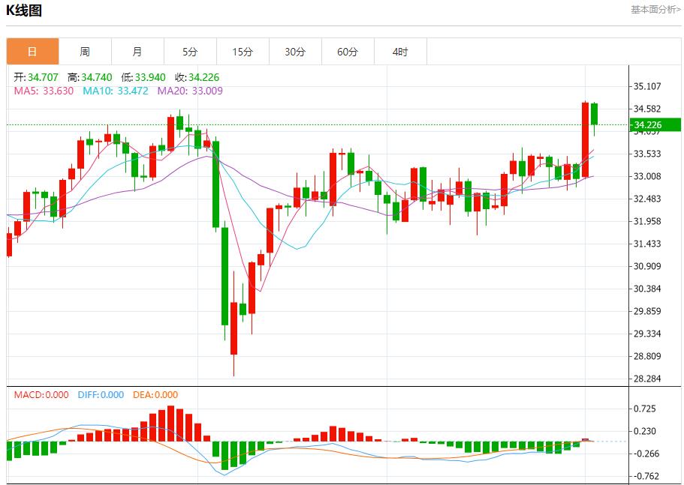The image size is (684, 485).
Task: Click the DEA indicator label
Action: coord(155,395)
